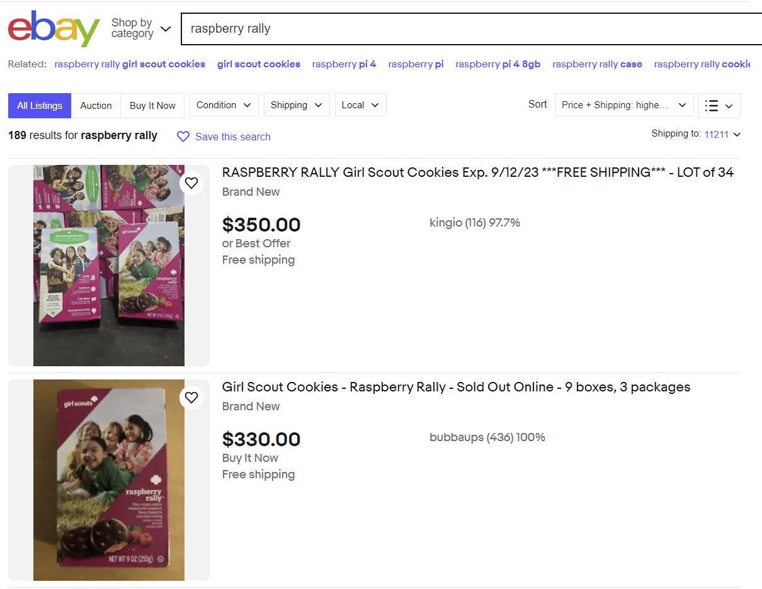Change the Shipping to 11211 zip code
Screen dimensions: 762x589
pyautogui.click(x=722, y=134)
